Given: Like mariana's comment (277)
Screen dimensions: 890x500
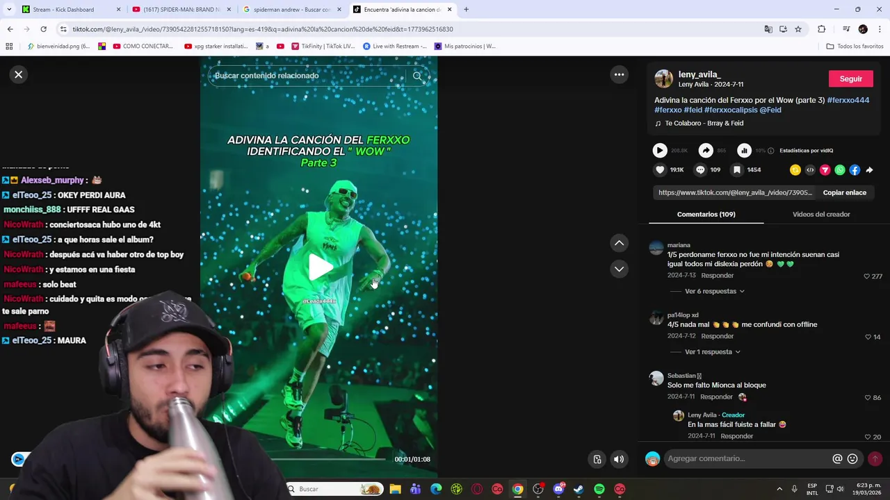Looking at the screenshot, I should [866, 276].
